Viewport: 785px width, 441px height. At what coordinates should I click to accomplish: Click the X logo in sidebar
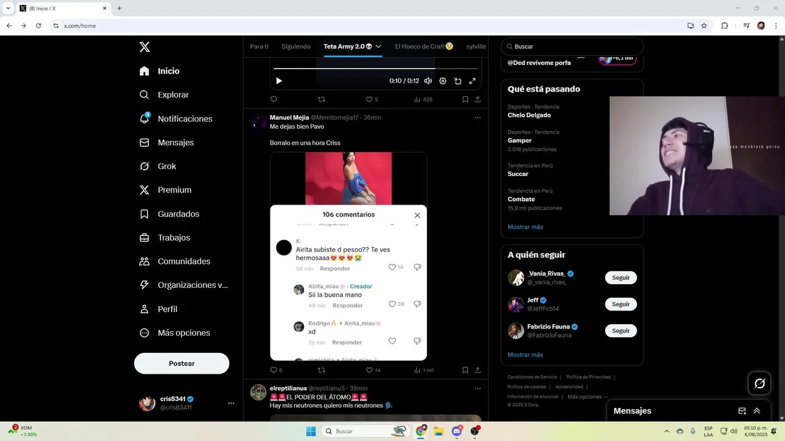(x=144, y=47)
